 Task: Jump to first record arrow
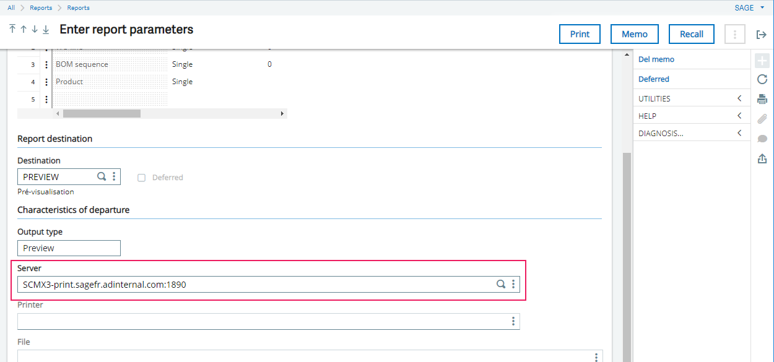click(12, 30)
